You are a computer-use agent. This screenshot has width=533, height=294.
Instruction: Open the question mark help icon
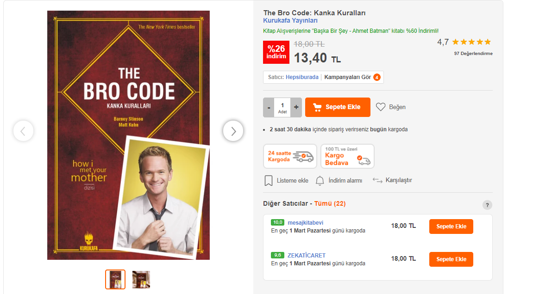point(487,205)
